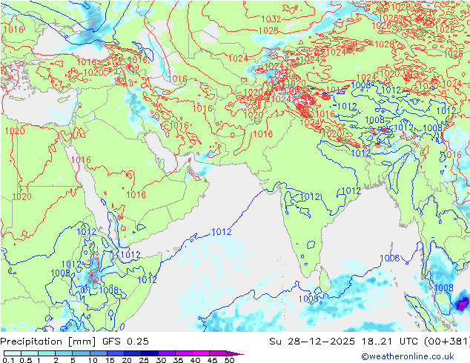The height and width of the screenshot is (363, 470).
Task: Click the over-50 mm arrow legend tip
Action: point(235,353)
